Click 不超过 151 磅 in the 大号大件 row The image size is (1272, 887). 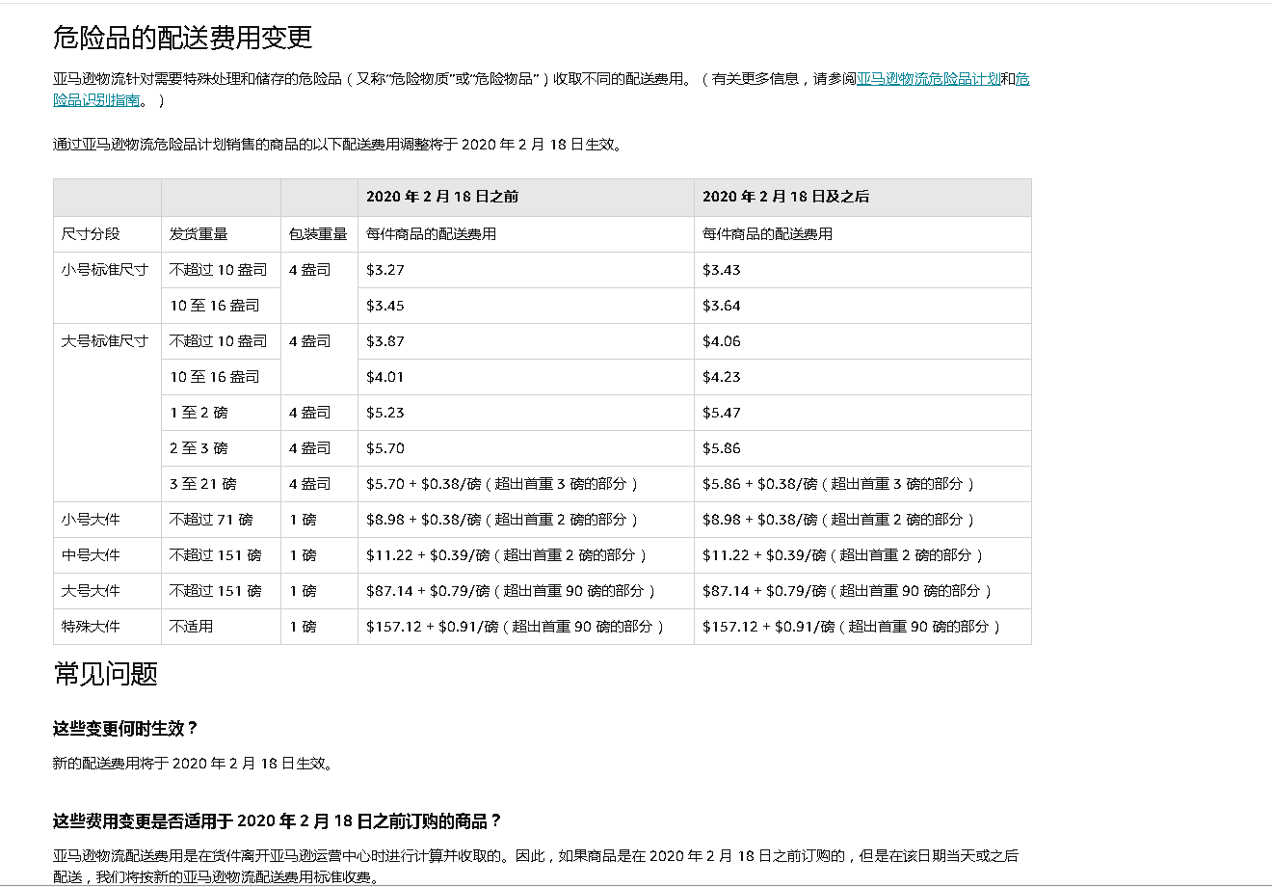click(x=221, y=591)
